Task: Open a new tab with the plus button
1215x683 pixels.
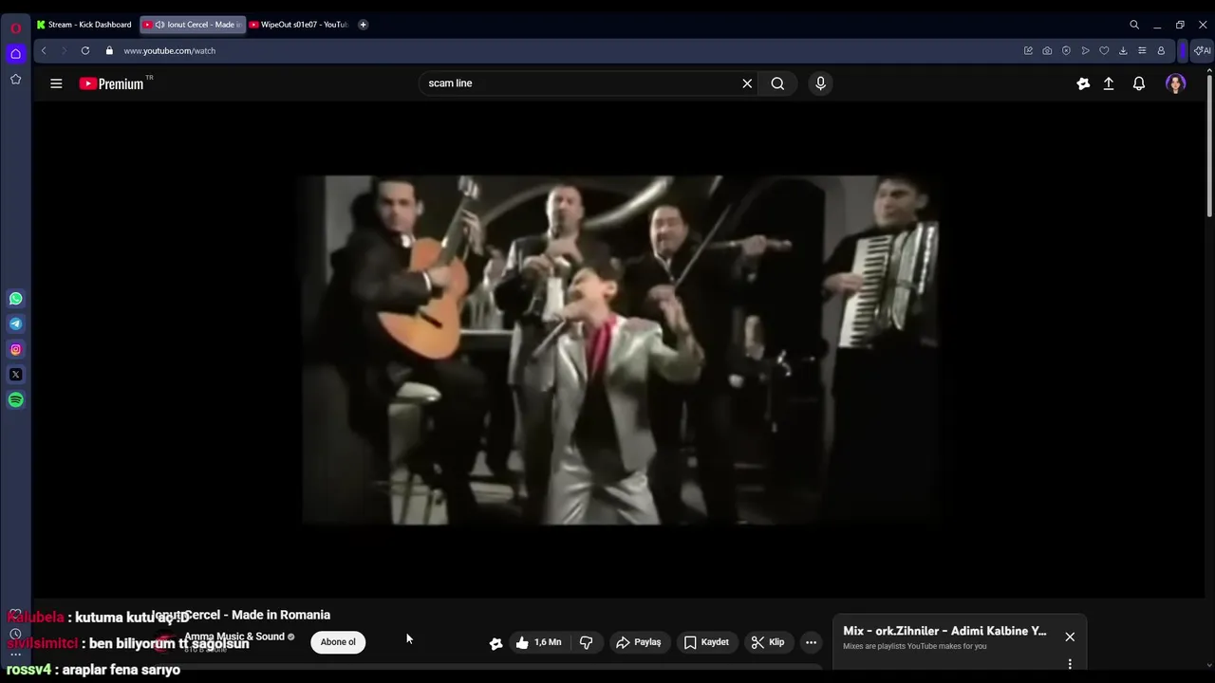Action: click(x=363, y=25)
